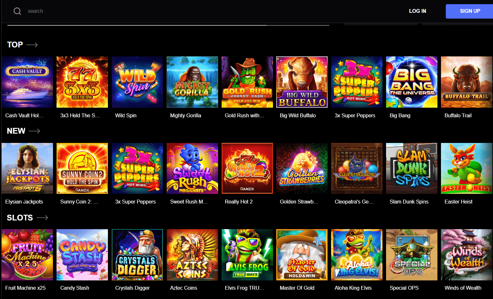Launch the Cash Vault game thumbnail
Image resolution: width=493 pixels, height=299 pixels.
(27, 82)
